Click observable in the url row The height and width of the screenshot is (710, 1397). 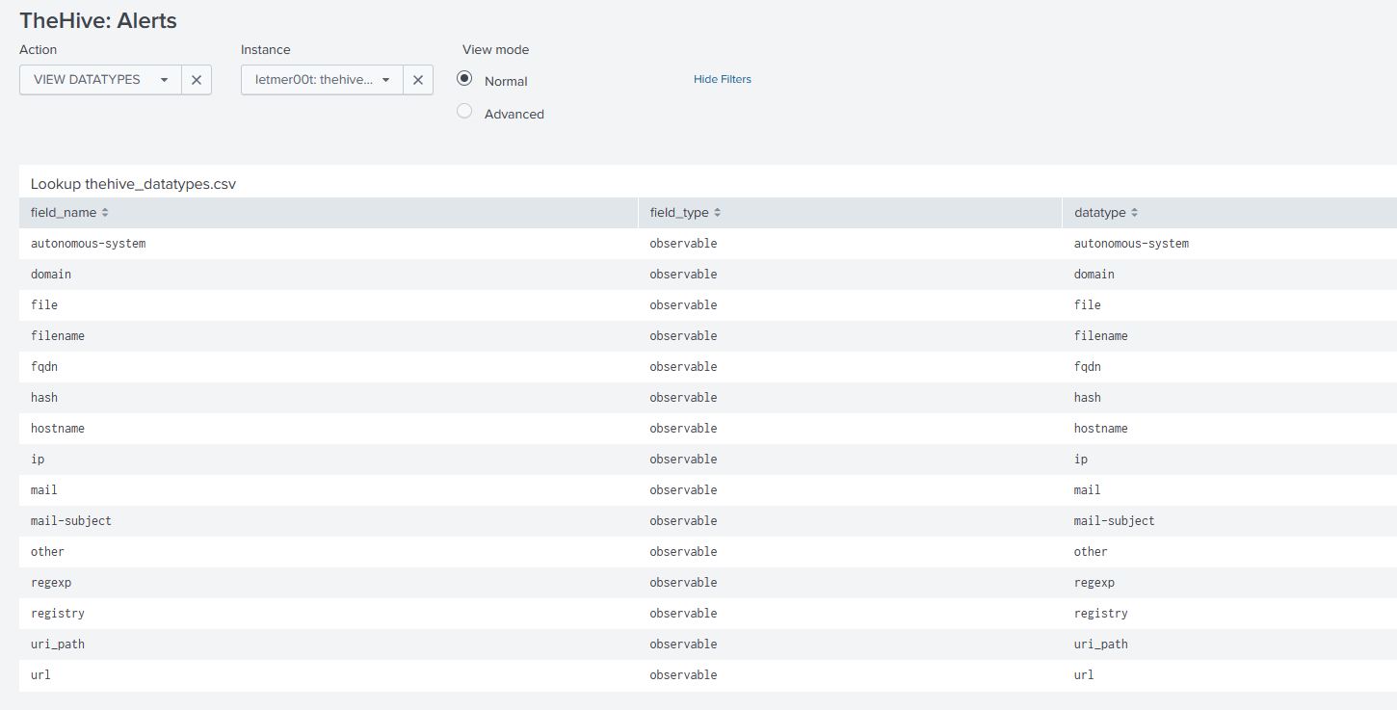coord(684,675)
